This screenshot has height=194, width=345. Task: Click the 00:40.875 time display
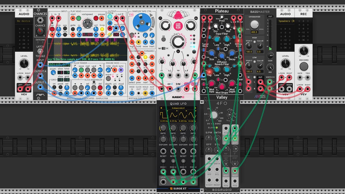(59, 65)
